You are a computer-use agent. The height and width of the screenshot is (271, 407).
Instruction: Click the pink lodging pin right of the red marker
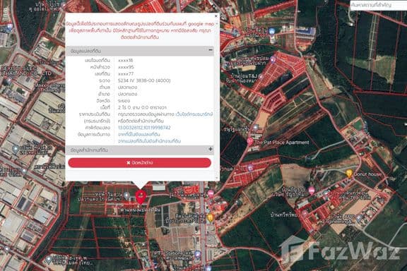tap(211, 193)
